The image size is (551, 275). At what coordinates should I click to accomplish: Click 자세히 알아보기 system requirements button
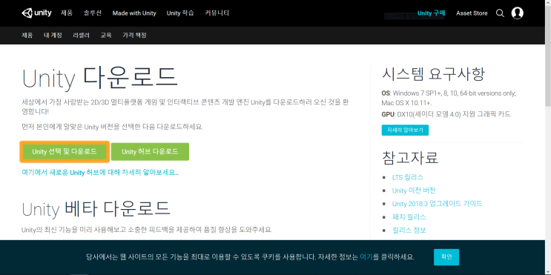tap(405, 130)
